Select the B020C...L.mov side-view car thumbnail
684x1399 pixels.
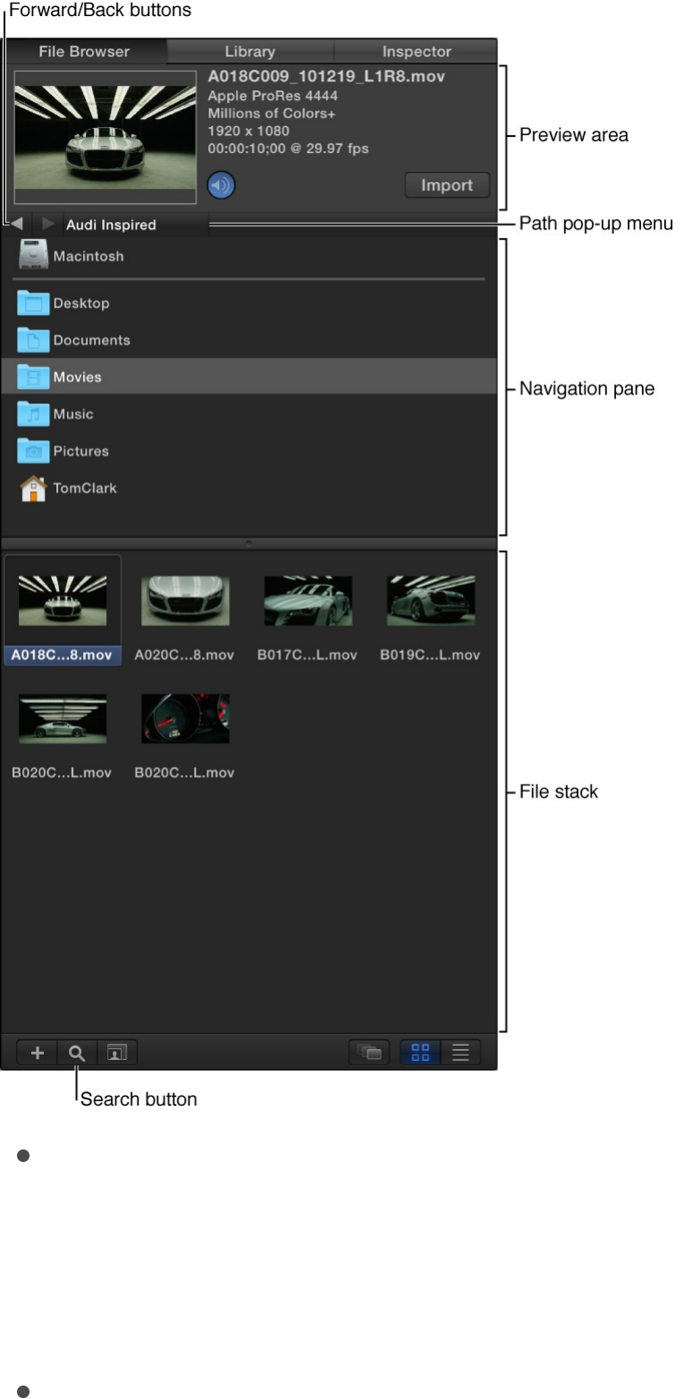[x=63, y=718]
